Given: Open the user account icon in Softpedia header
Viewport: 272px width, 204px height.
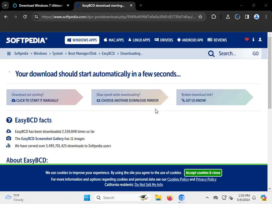Looking at the screenshot, I should (260, 40).
